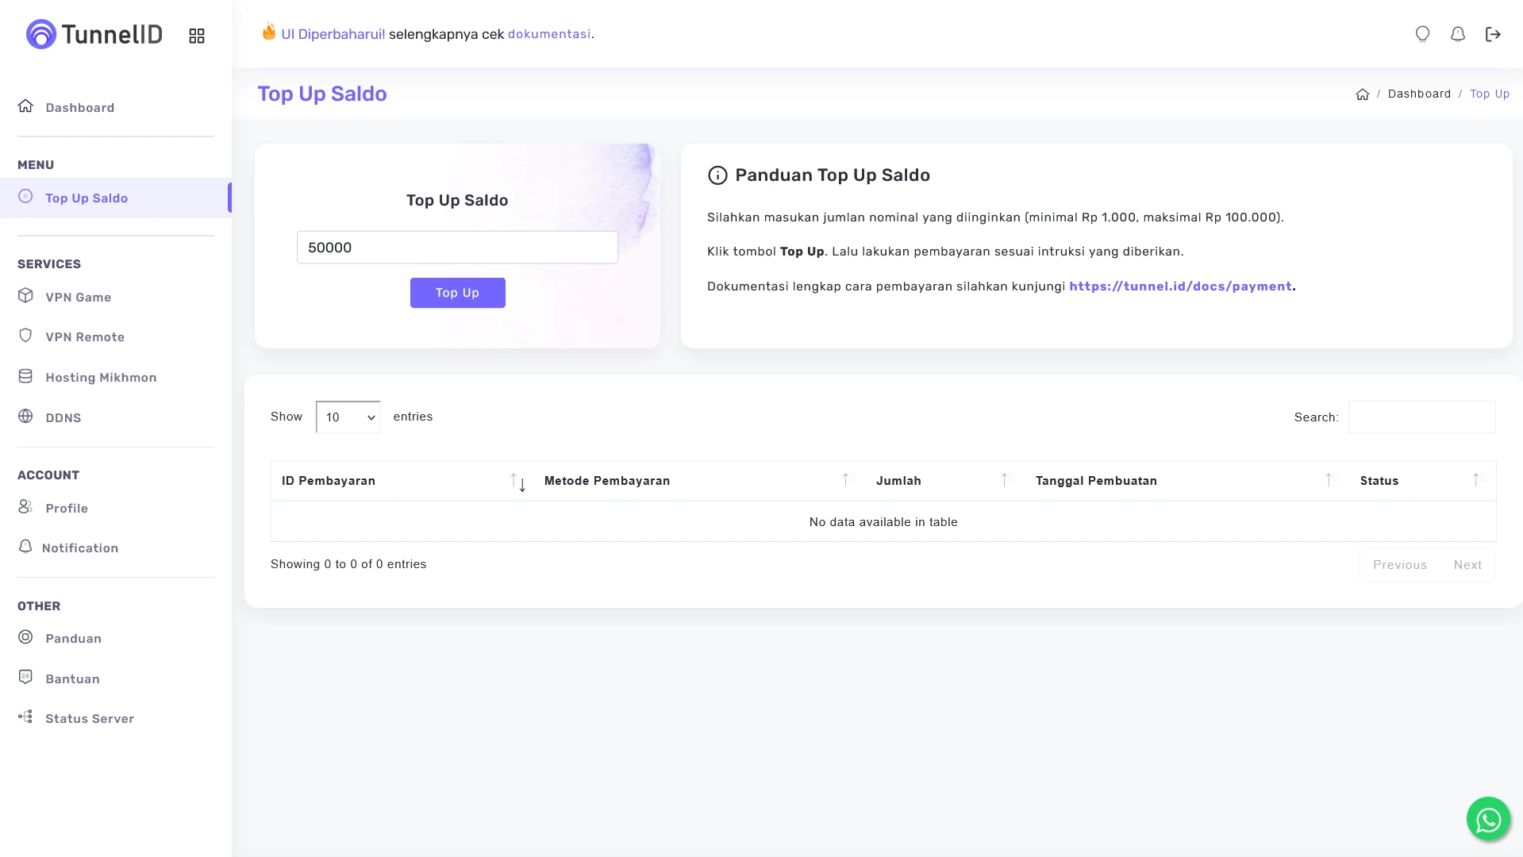Click the TunnelID logo
This screenshot has height=857, width=1523.
click(94, 34)
